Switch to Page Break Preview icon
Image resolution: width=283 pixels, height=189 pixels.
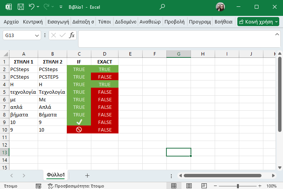pos(204,186)
